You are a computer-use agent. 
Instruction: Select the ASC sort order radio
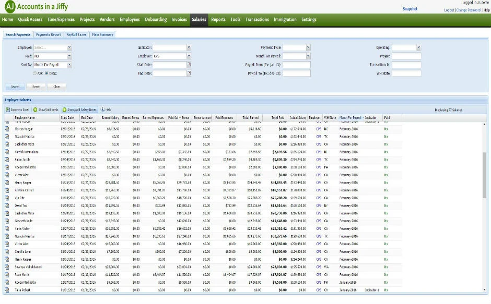[35, 73]
